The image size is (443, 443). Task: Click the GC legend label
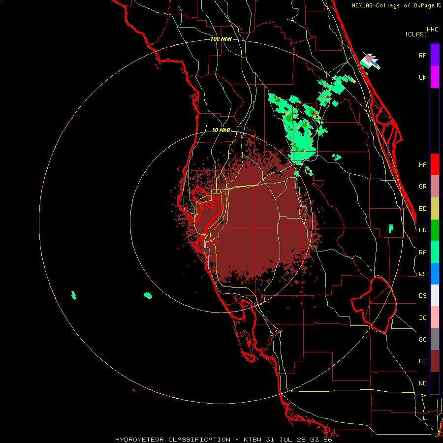422,340
